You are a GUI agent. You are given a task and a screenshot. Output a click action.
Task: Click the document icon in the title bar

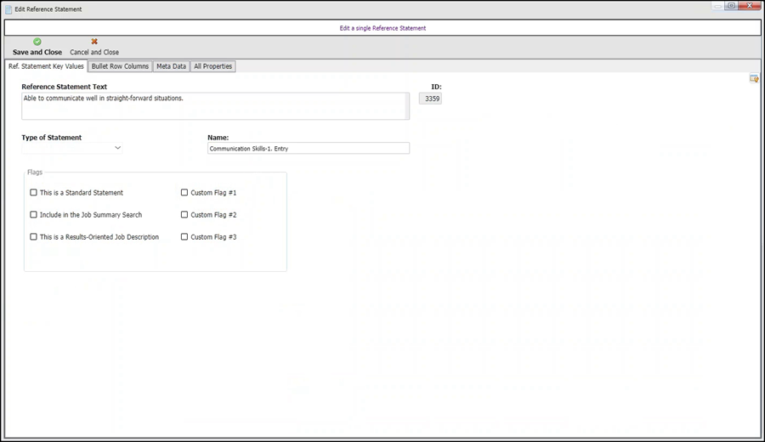click(8, 9)
